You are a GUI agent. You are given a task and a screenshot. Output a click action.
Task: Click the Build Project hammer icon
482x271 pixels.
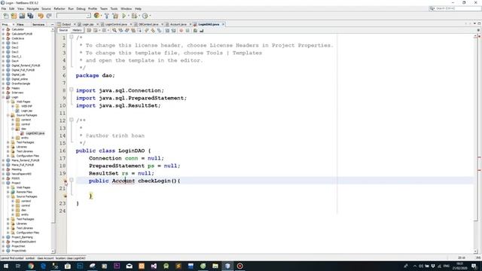[x=107, y=16]
